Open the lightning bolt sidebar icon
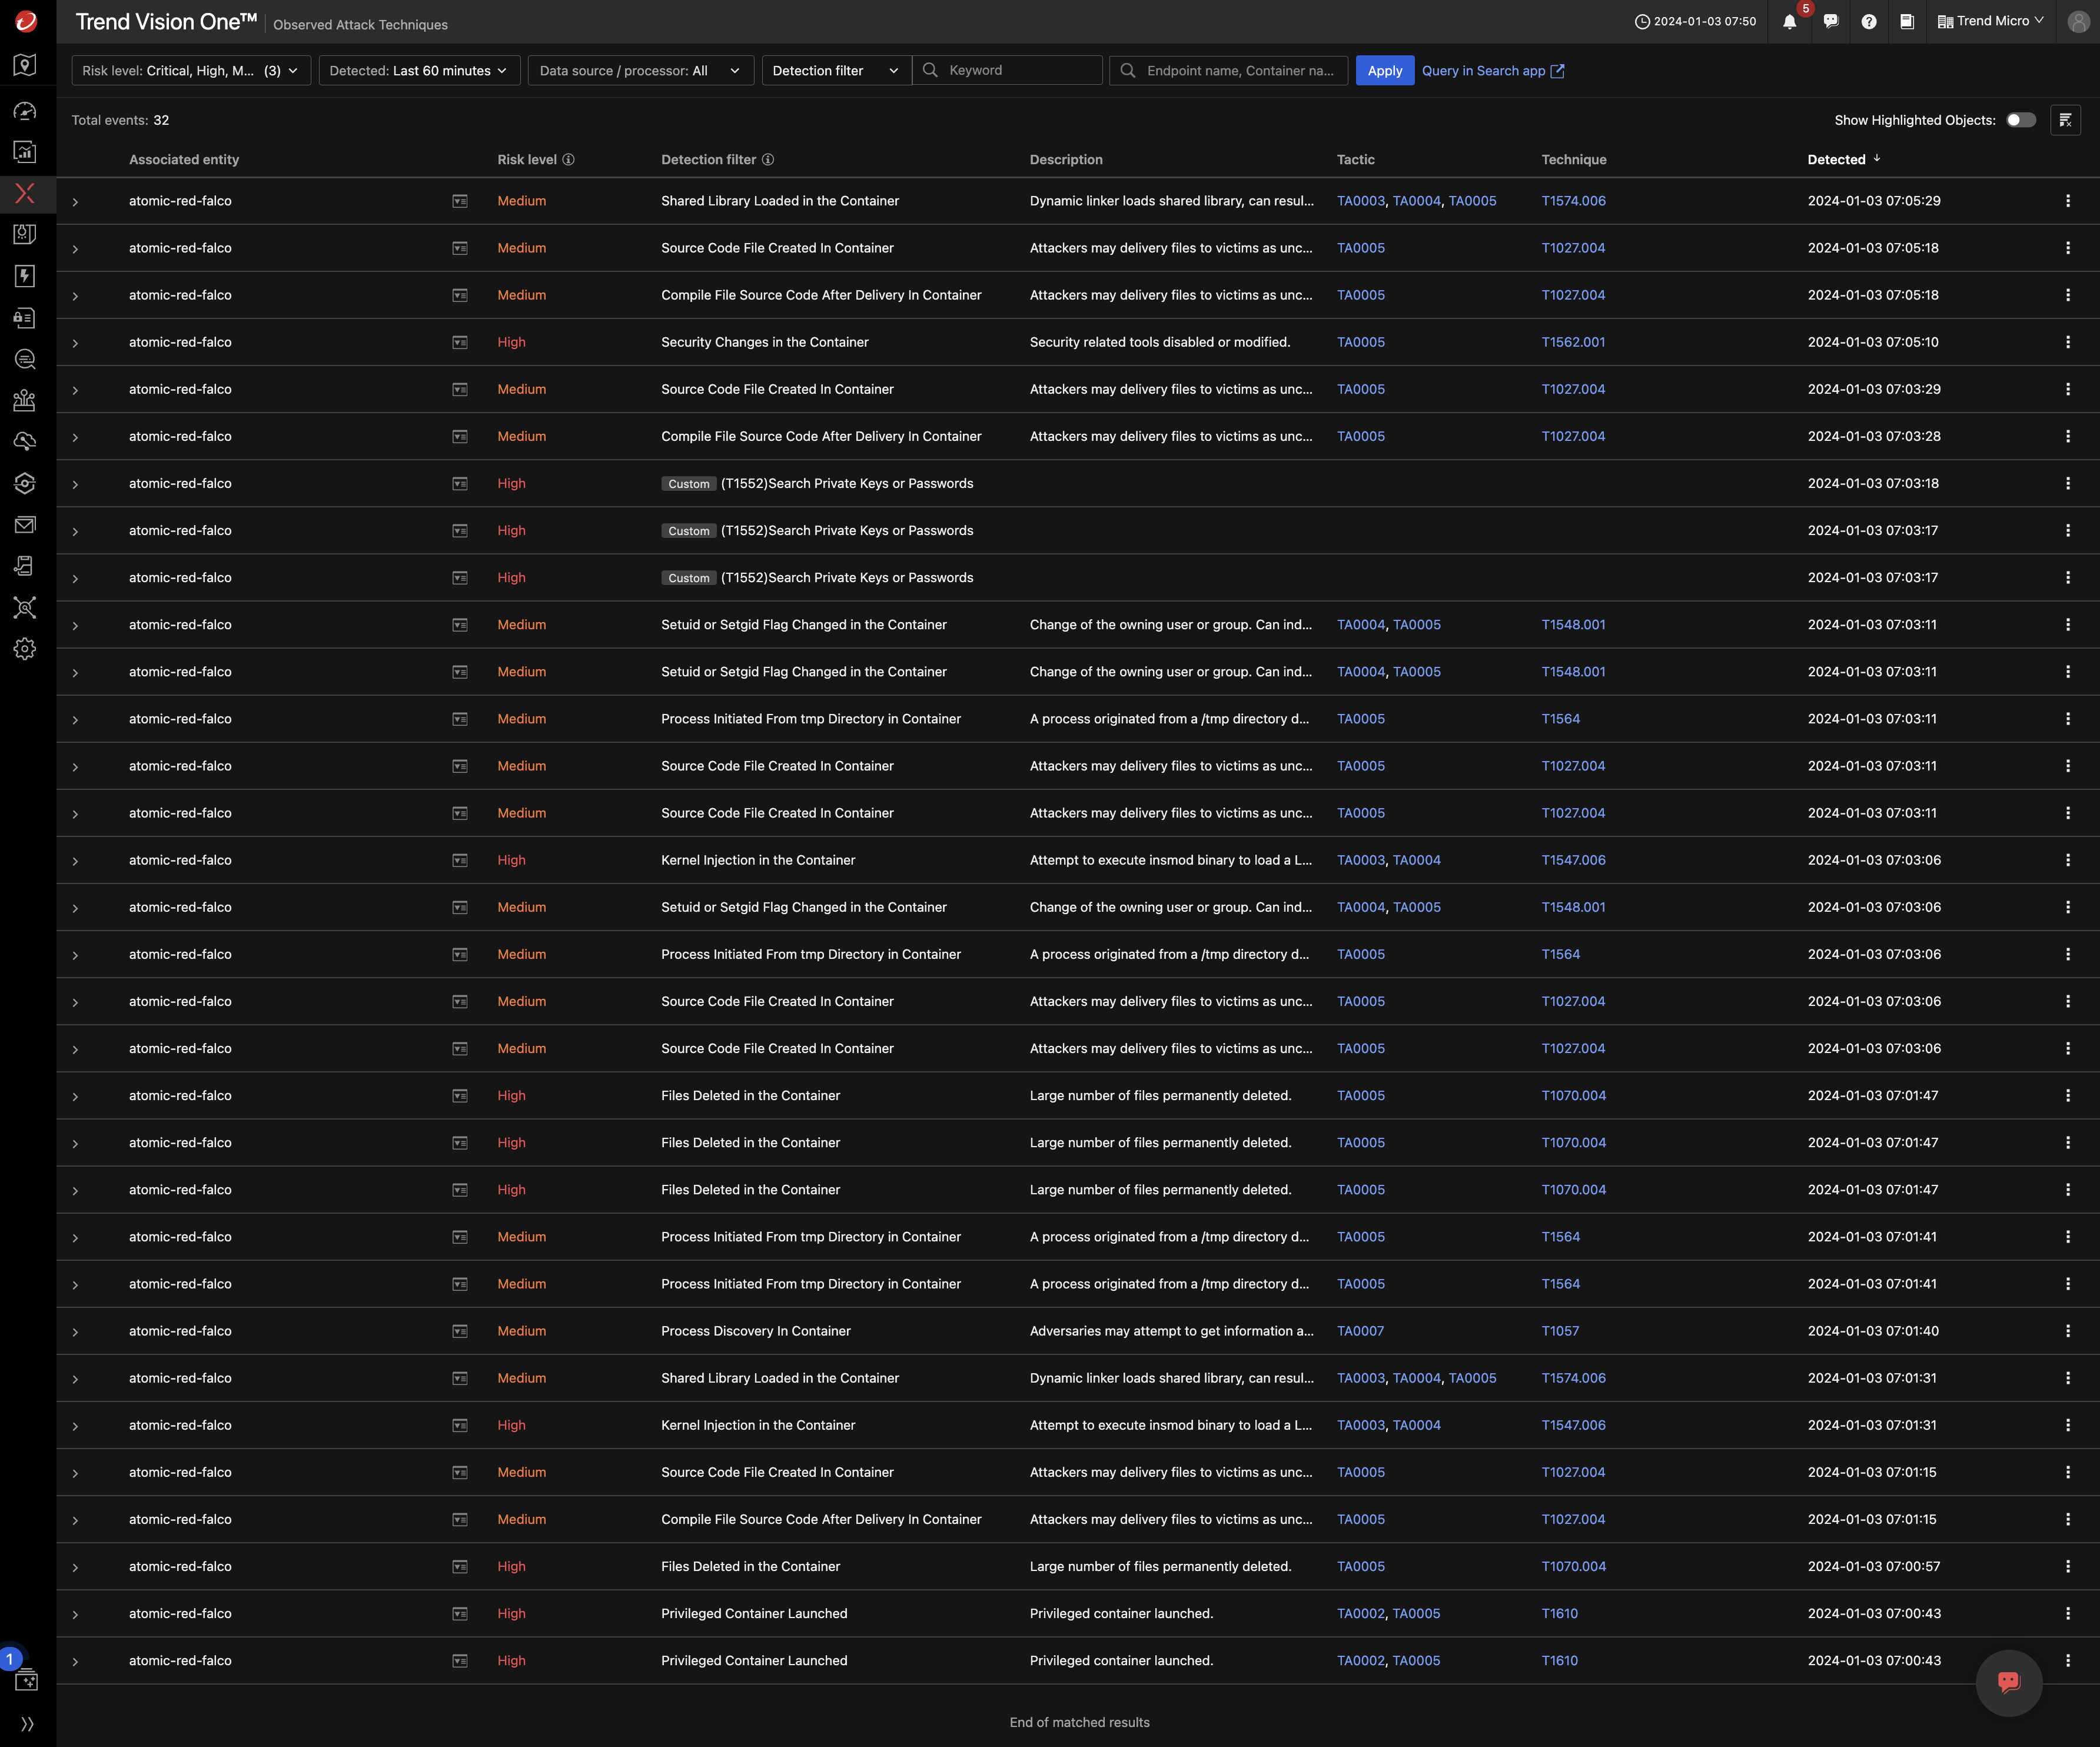 click(25, 276)
